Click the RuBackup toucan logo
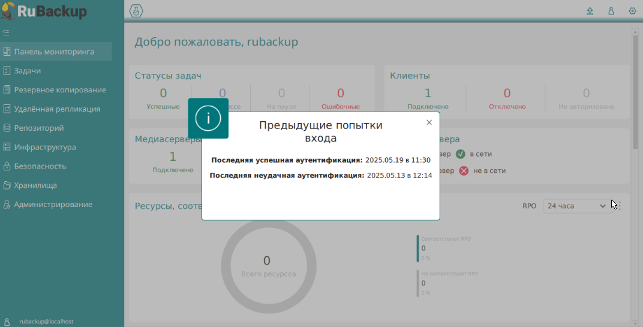This screenshot has width=643, height=327. click(8, 10)
